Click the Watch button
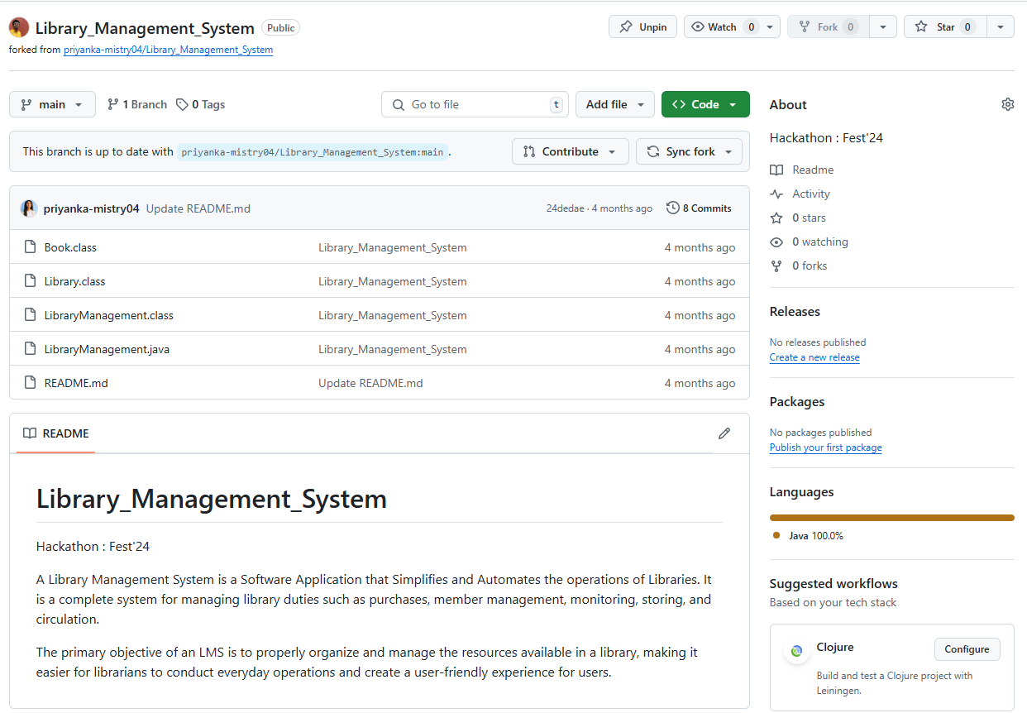The height and width of the screenshot is (713, 1027). [x=722, y=27]
